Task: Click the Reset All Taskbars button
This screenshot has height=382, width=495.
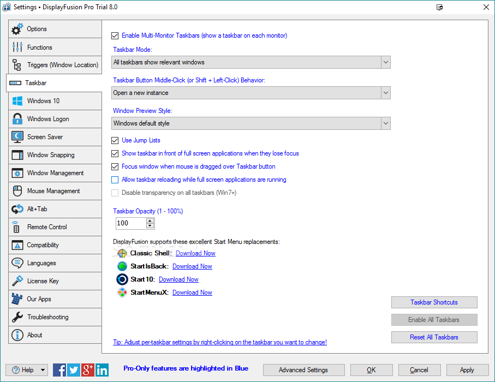Action: 434,337
